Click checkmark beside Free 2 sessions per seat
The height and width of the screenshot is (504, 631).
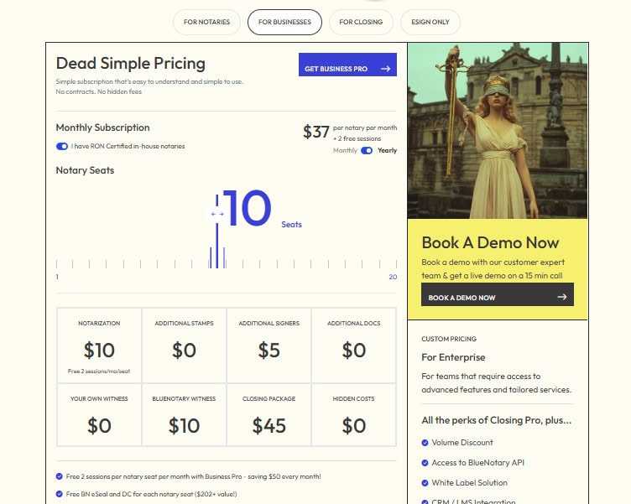(60, 476)
